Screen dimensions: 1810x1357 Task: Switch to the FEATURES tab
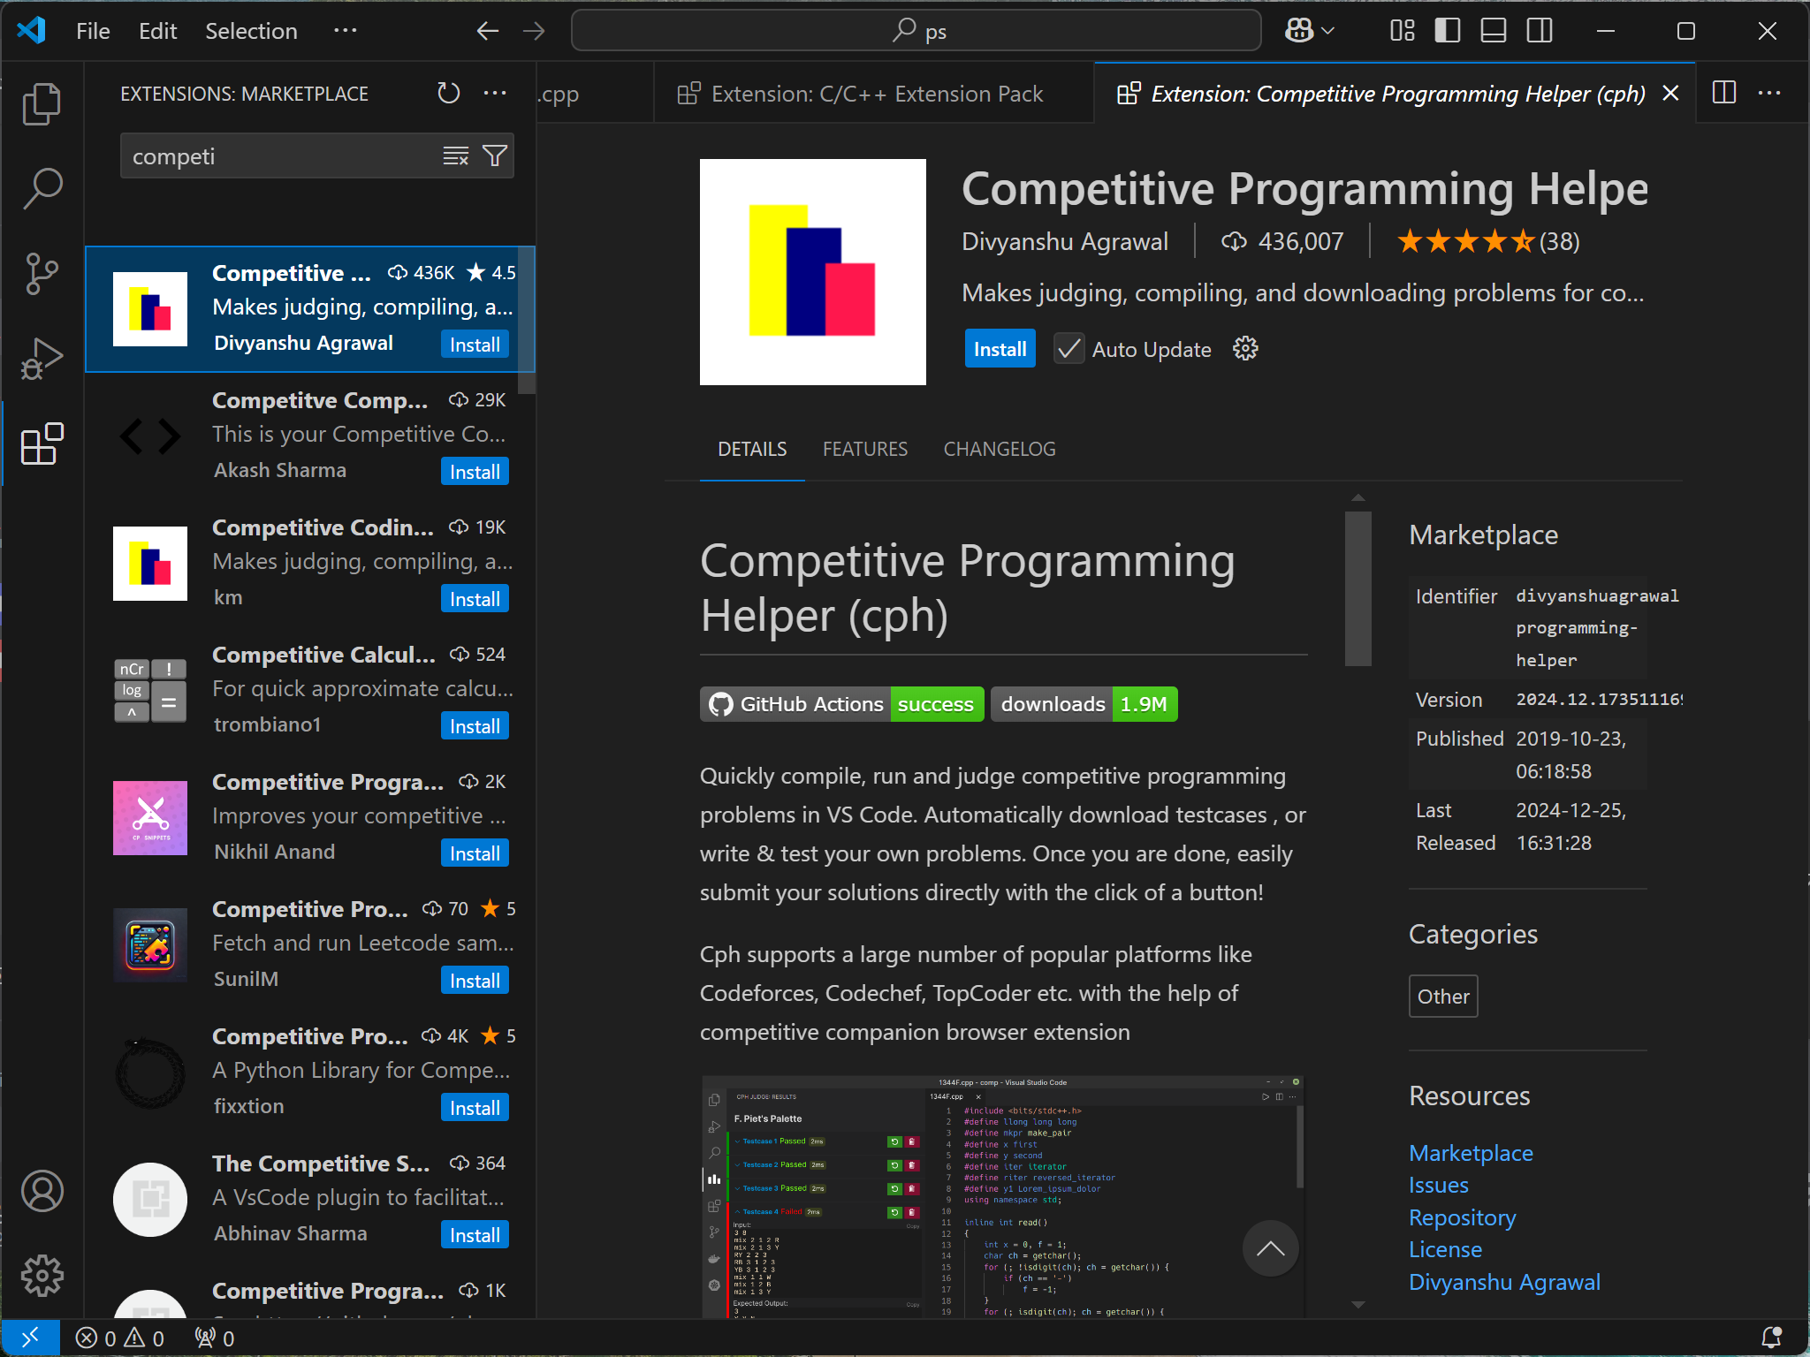865,449
